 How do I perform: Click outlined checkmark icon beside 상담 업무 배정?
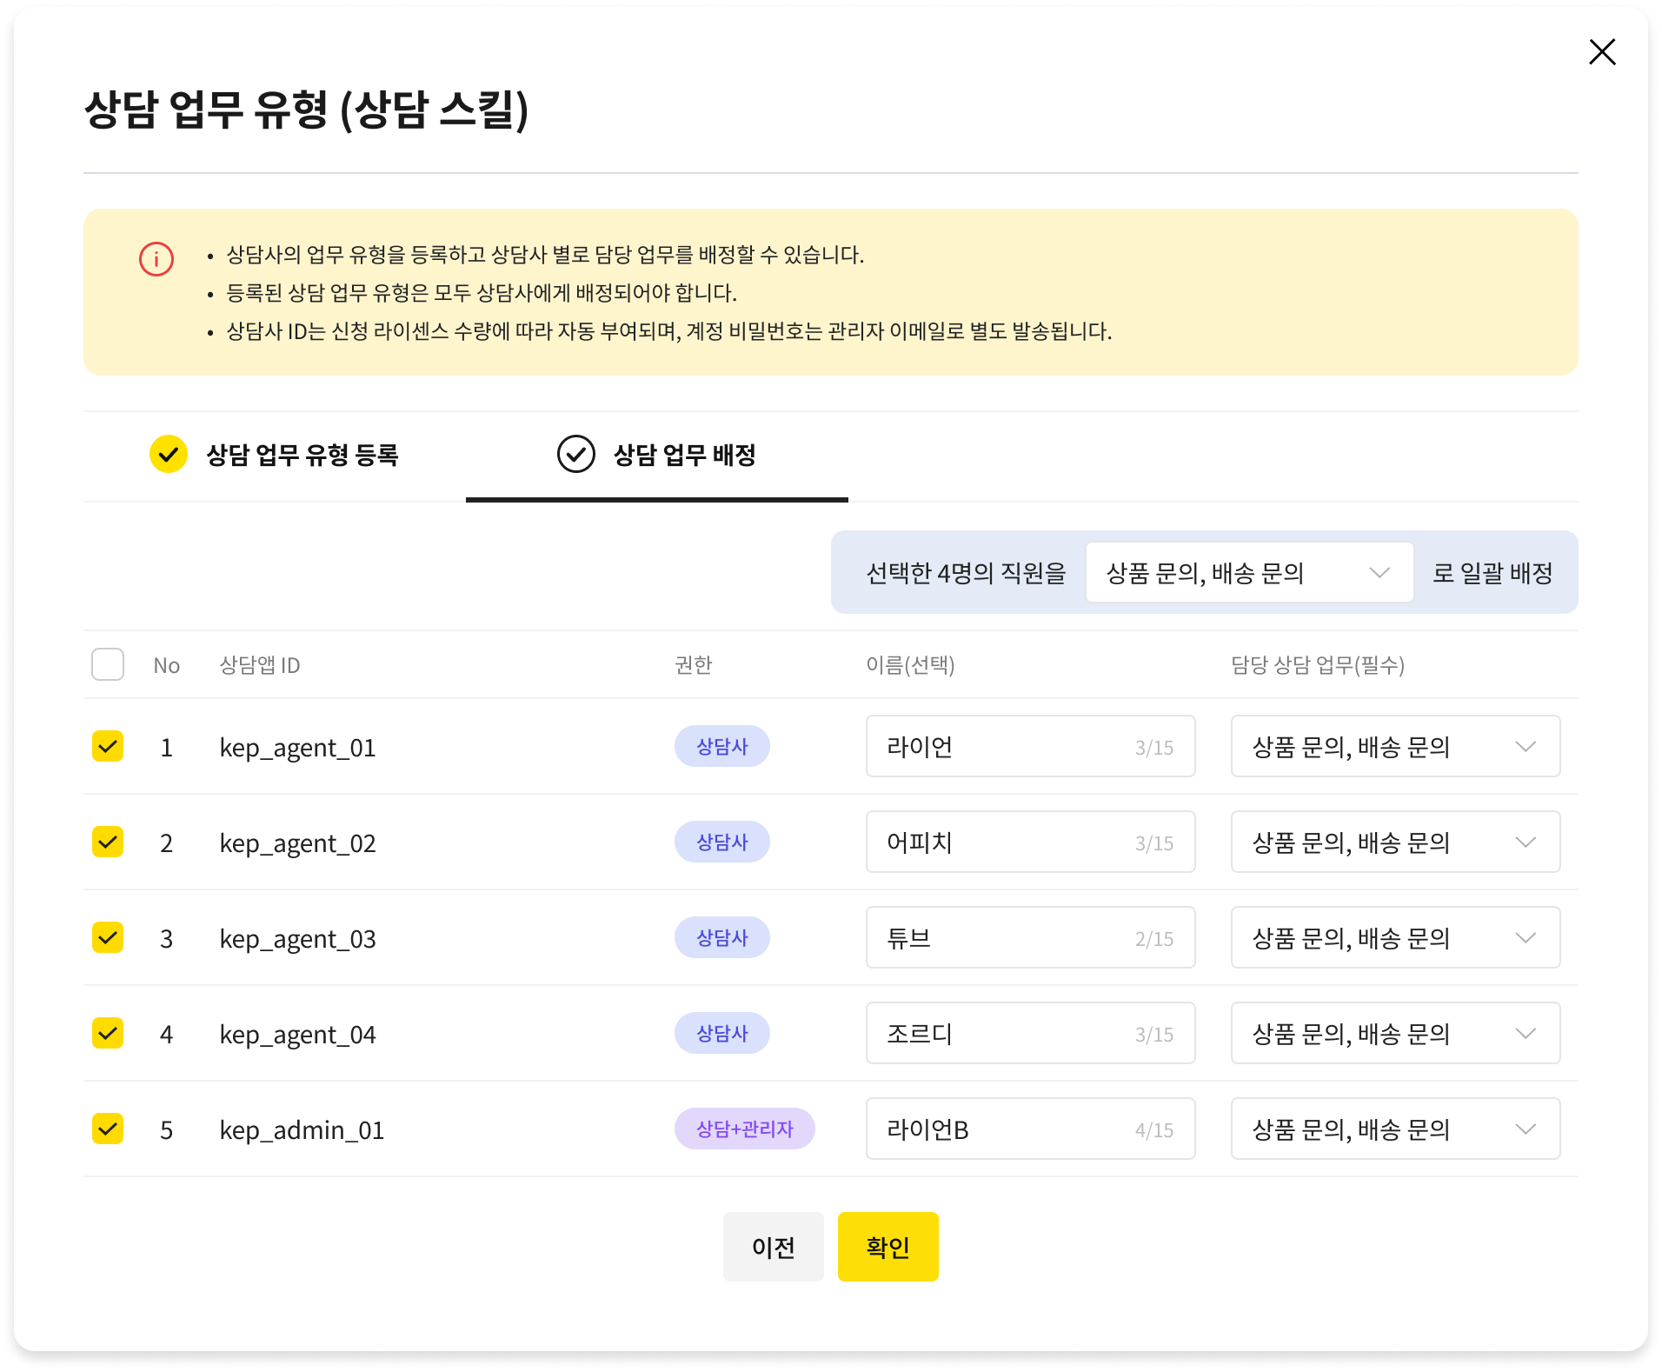575,454
